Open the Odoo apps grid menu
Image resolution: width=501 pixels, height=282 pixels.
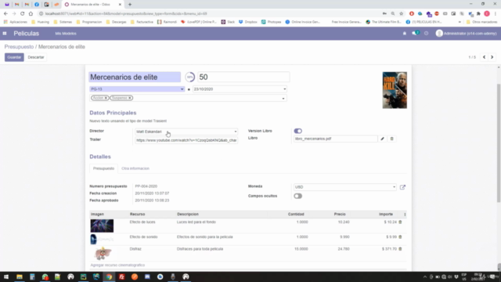pos(5,33)
